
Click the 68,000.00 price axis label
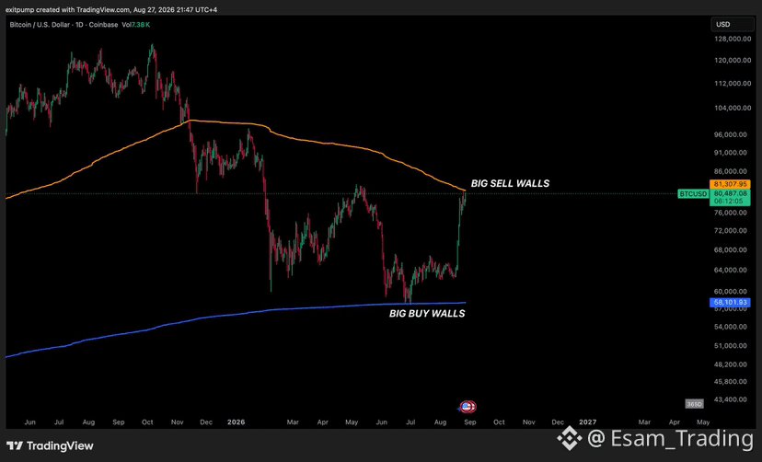[x=733, y=249]
